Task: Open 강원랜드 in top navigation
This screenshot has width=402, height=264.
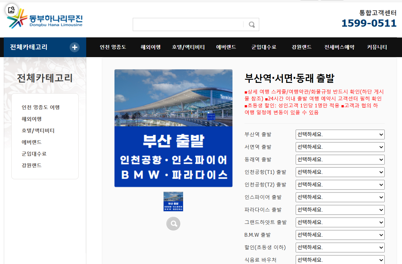Action: coord(302,47)
